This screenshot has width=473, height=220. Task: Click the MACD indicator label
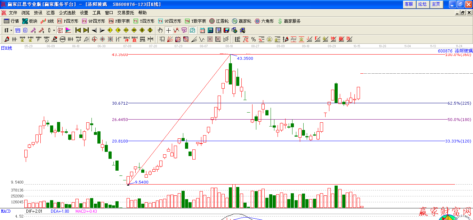(x=6, y=211)
